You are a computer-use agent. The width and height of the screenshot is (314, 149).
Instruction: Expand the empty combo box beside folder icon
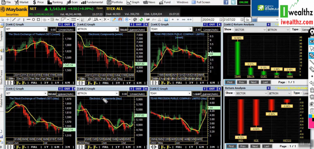277,20
